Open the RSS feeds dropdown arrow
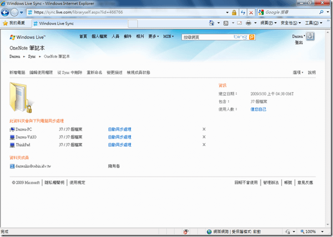 tap(233, 23)
